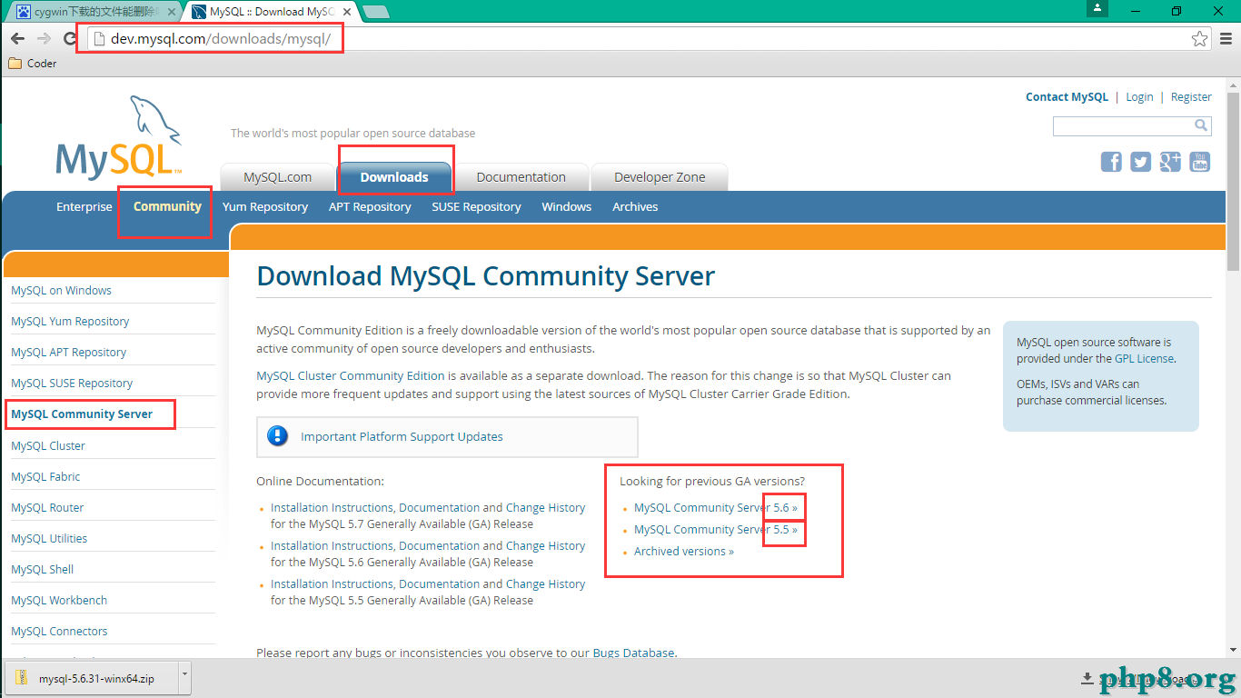Image resolution: width=1241 pixels, height=698 pixels.
Task: Open 5.6 GA Installation Instructions link
Action: pos(428,546)
